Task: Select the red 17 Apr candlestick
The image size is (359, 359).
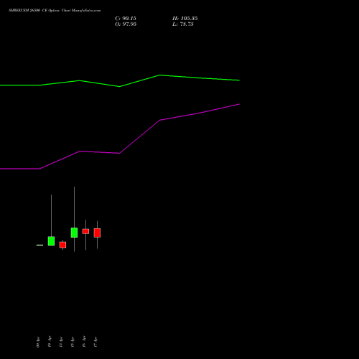Action: 97,233
